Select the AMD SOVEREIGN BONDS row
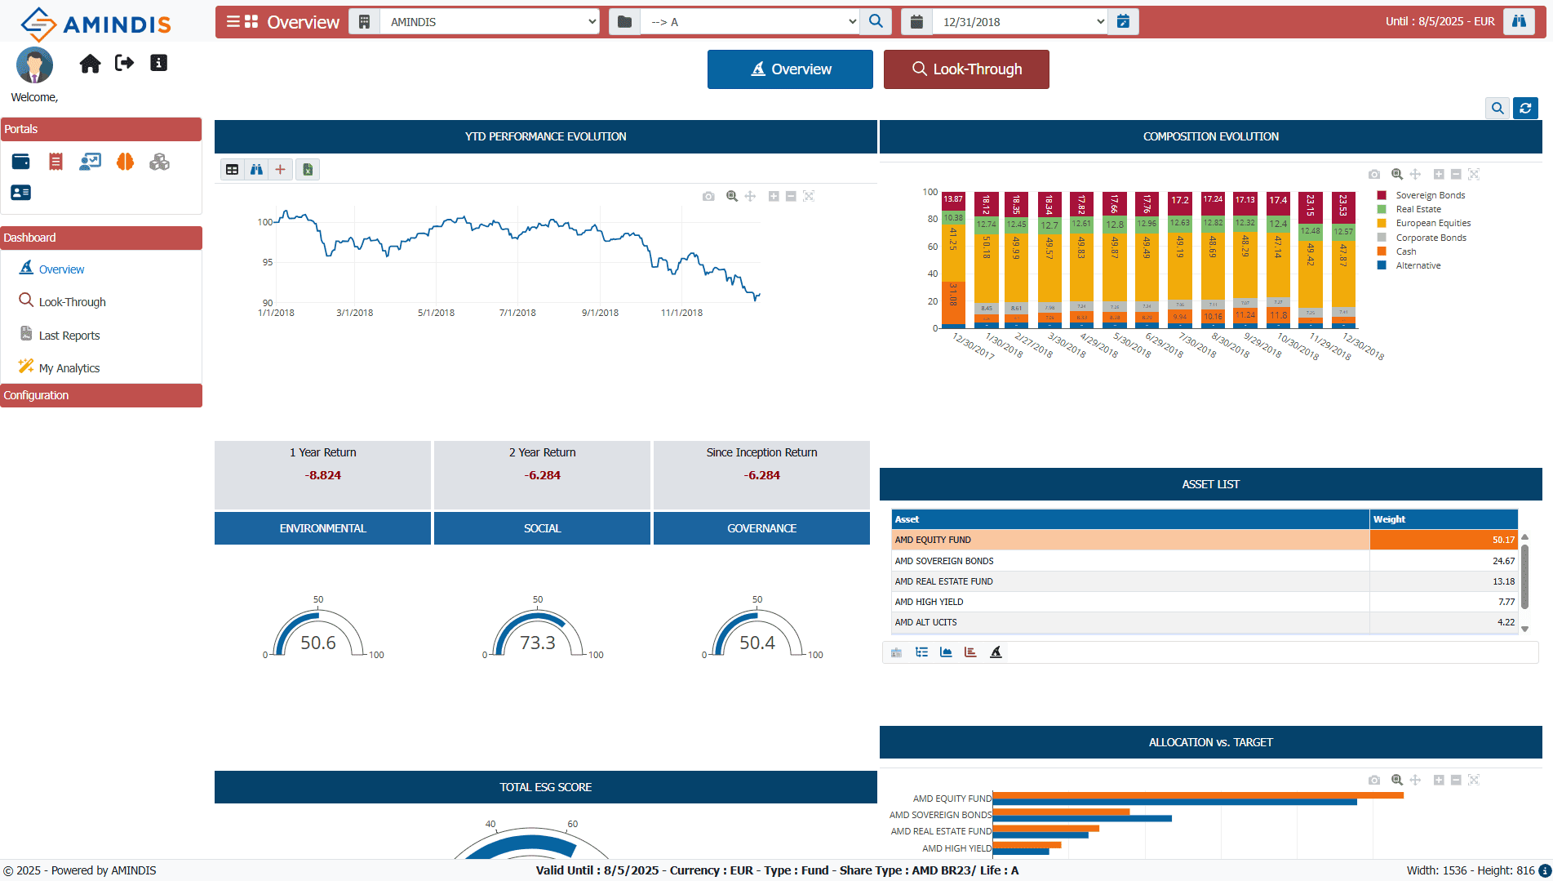This screenshot has width=1553, height=881. [x=1205, y=561]
